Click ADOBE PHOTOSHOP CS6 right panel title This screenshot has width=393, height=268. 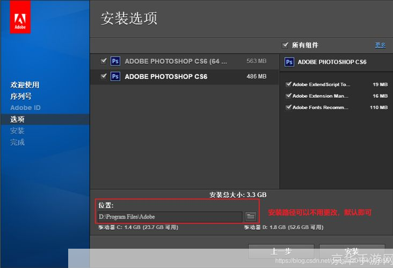tap(332, 62)
